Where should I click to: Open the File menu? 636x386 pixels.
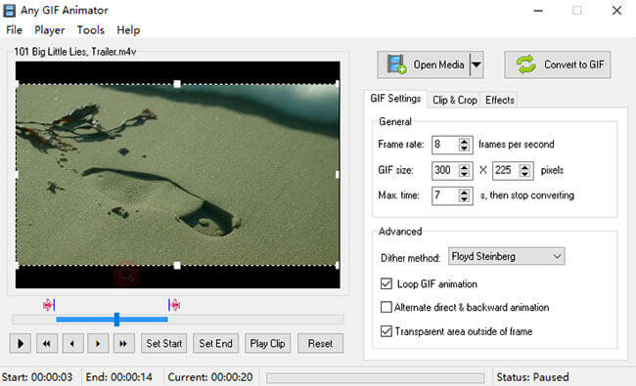tap(15, 30)
